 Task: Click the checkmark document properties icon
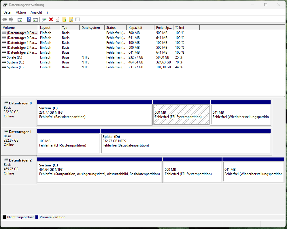(x=58, y=19)
